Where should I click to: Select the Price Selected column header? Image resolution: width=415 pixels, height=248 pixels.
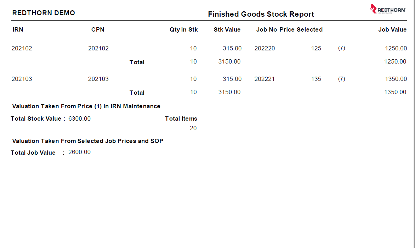pyautogui.click(x=301, y=30)
